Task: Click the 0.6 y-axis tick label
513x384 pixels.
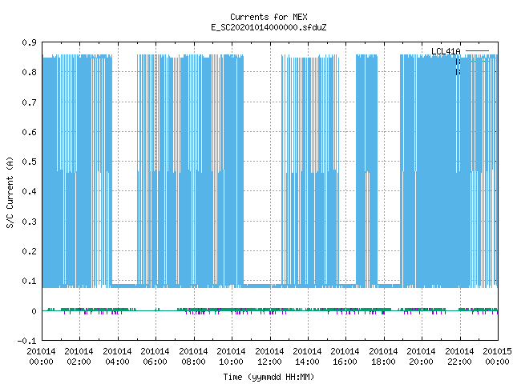Action: click(29, 132)
